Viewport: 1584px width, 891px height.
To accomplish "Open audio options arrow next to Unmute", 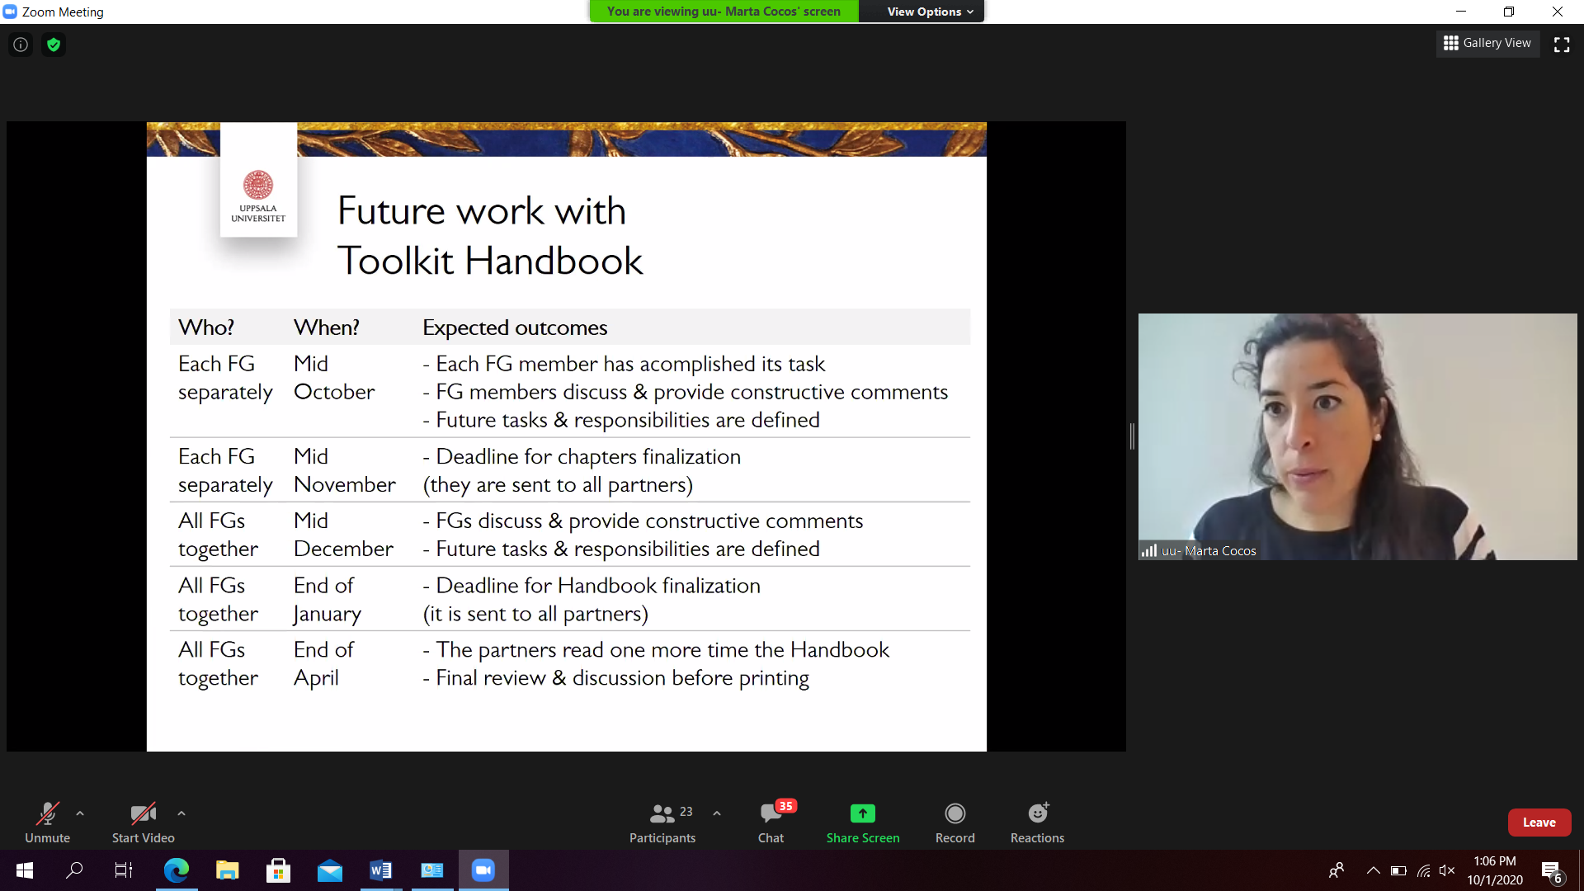I will click(x=80, y=813).
